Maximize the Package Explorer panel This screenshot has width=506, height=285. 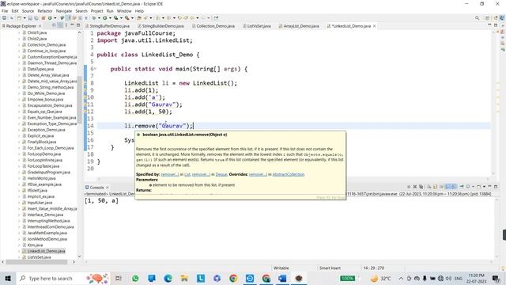78,25
